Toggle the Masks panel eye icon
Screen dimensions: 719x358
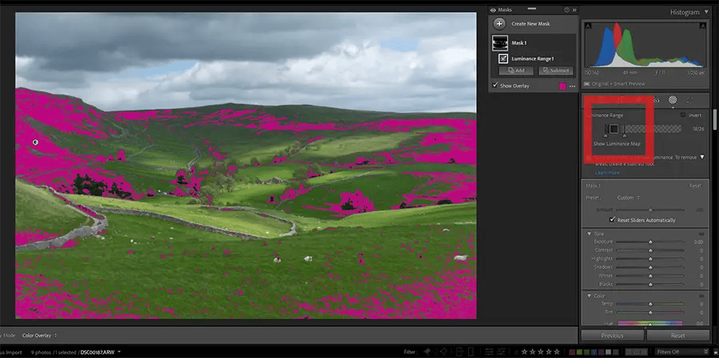[493, 10]
